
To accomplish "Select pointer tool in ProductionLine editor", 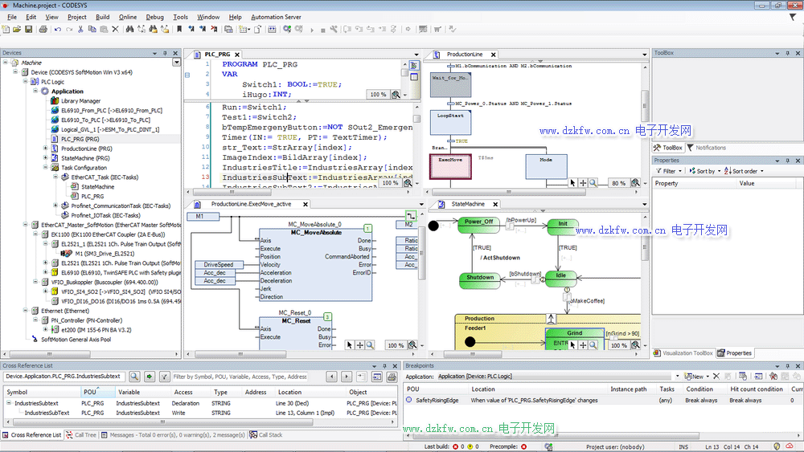I will point(572,183).
